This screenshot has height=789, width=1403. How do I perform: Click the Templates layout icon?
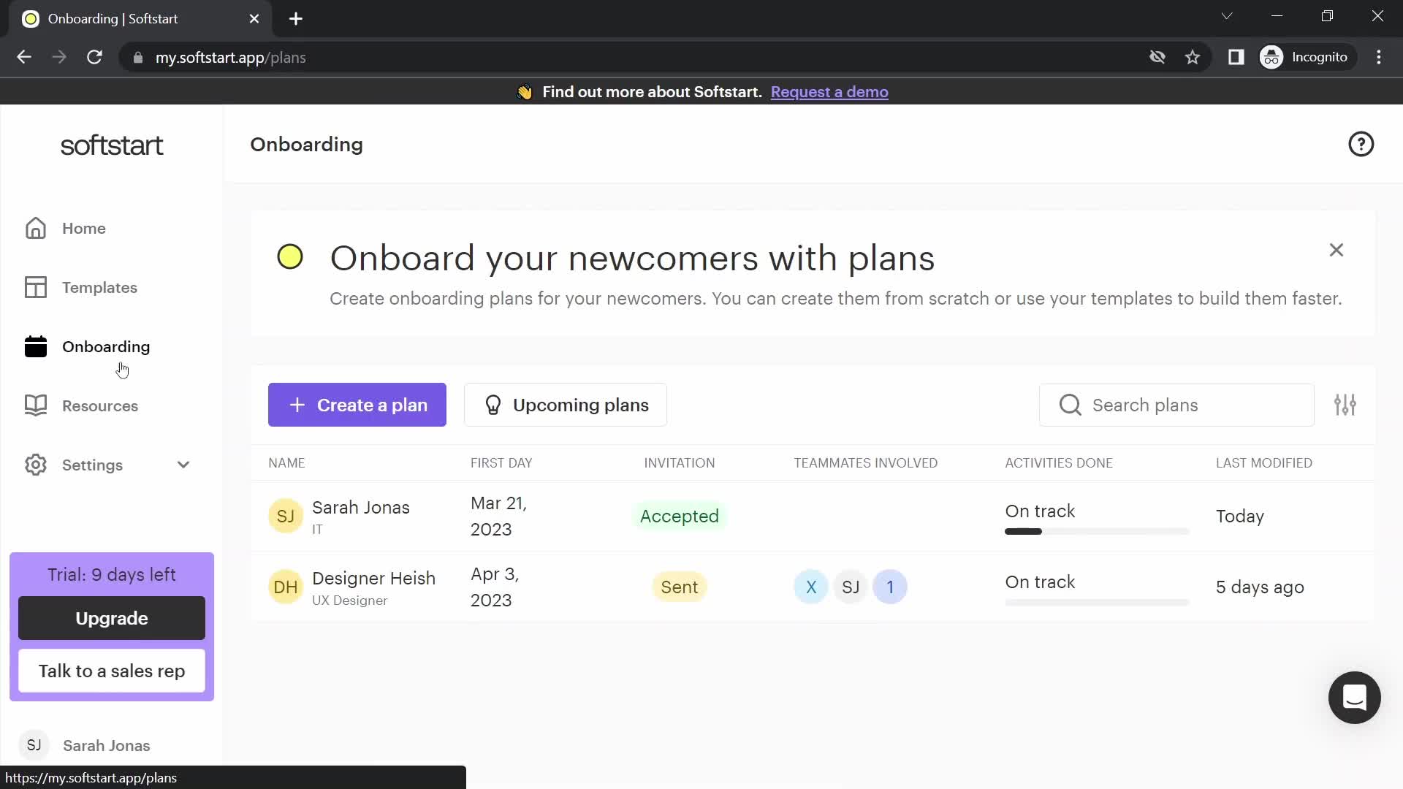36,288
